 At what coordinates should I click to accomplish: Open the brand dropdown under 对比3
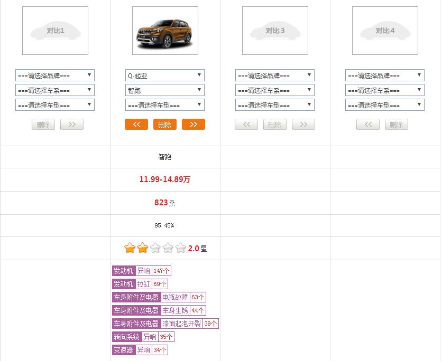(275, 75)
